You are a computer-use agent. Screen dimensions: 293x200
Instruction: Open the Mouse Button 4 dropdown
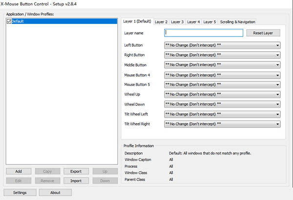click(222, 75)
